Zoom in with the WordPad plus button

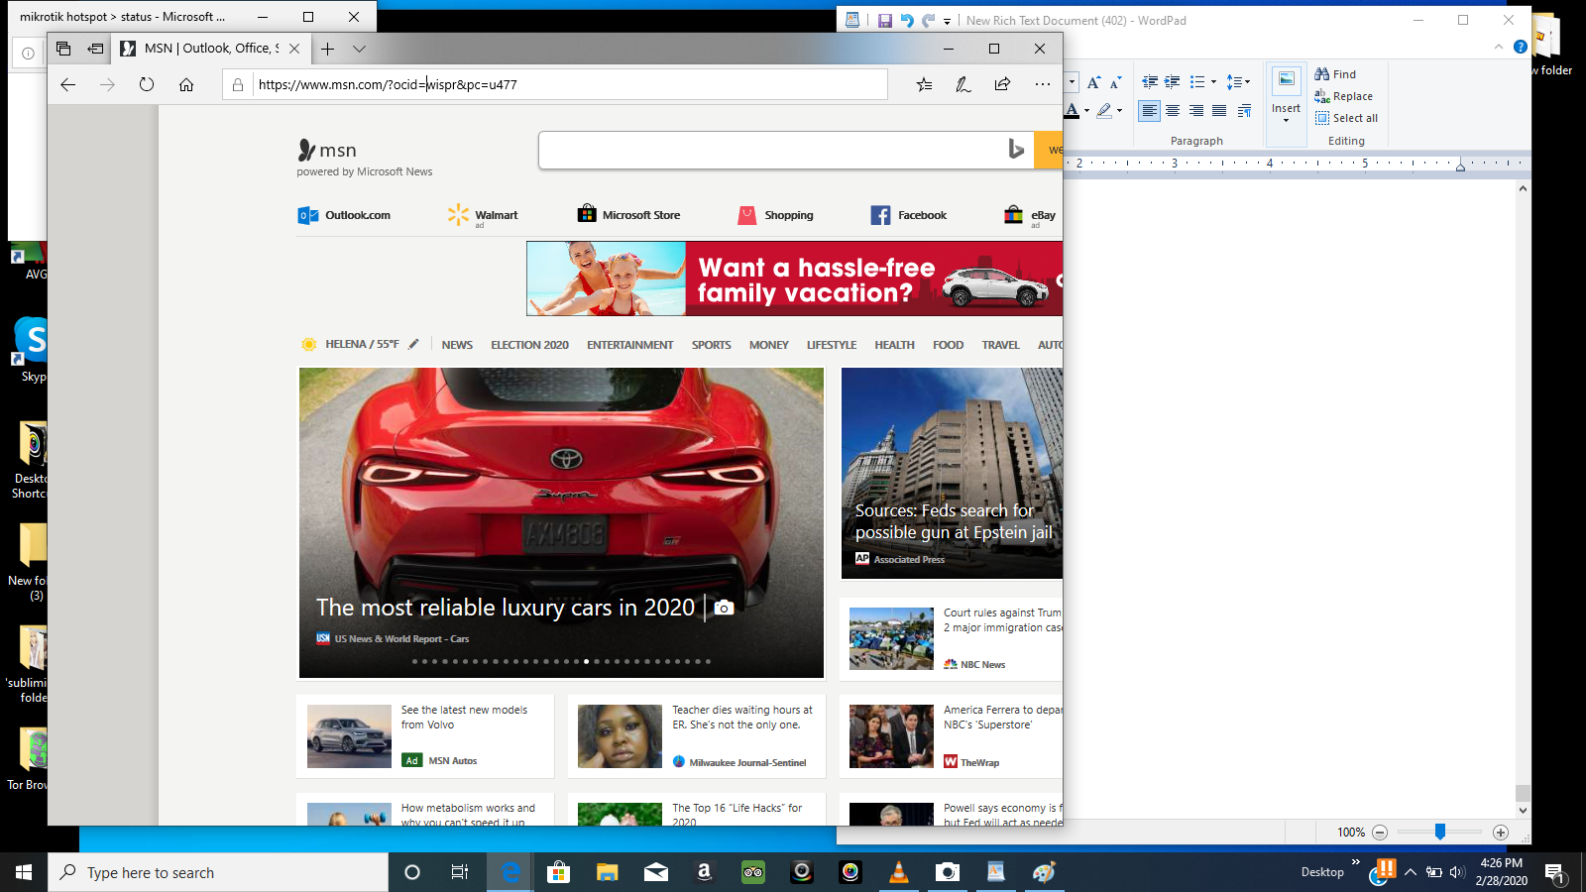point(1501,833)
